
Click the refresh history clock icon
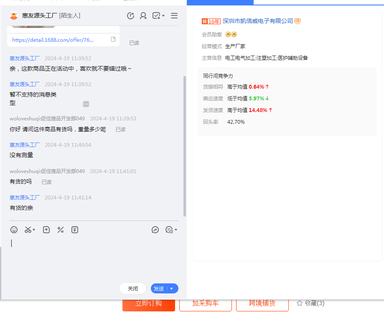point(130,16)
